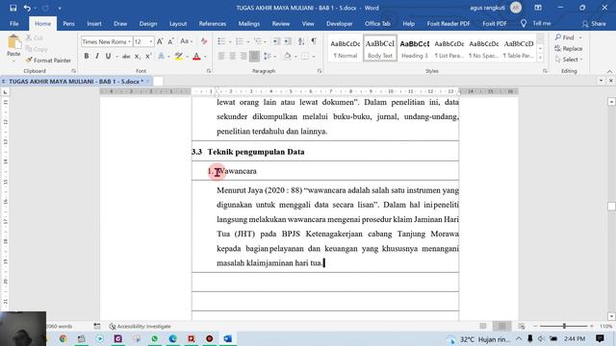Viewport: 616px width, 346px height.
Task: Center the paragraph text
Action: [x=233, y=56]
